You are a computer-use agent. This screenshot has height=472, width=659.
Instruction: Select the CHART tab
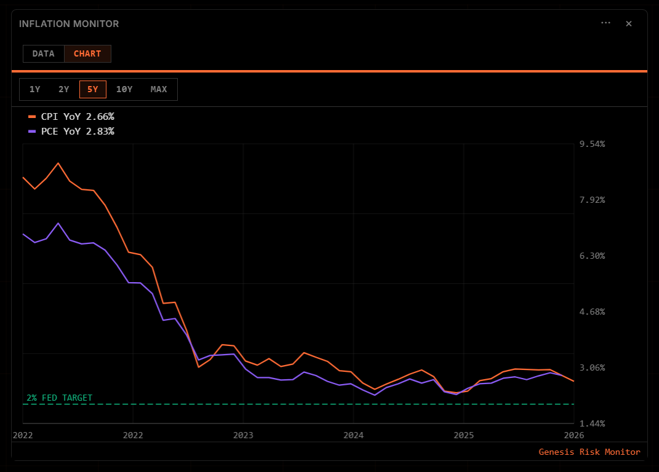87,53
